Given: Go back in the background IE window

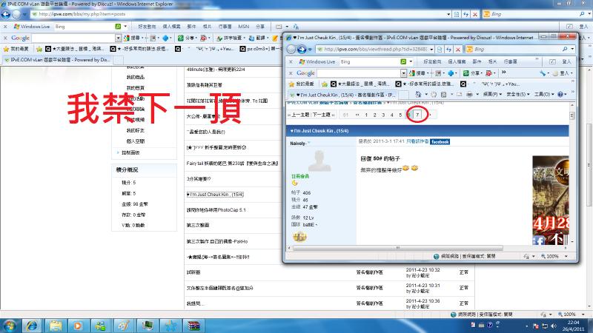Looking at the screenshot, I should pos(6,14).
